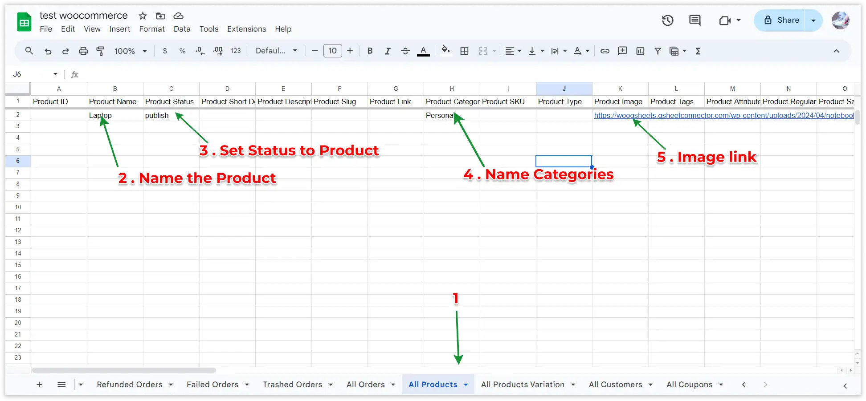Image resolution: width=866 pixels, height=401 pixels.
Task: Select the paint format tool
Action: [101, 51]
